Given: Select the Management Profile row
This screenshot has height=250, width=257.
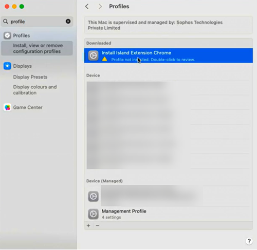Looking at the screenshot, I should click(169, 214).
